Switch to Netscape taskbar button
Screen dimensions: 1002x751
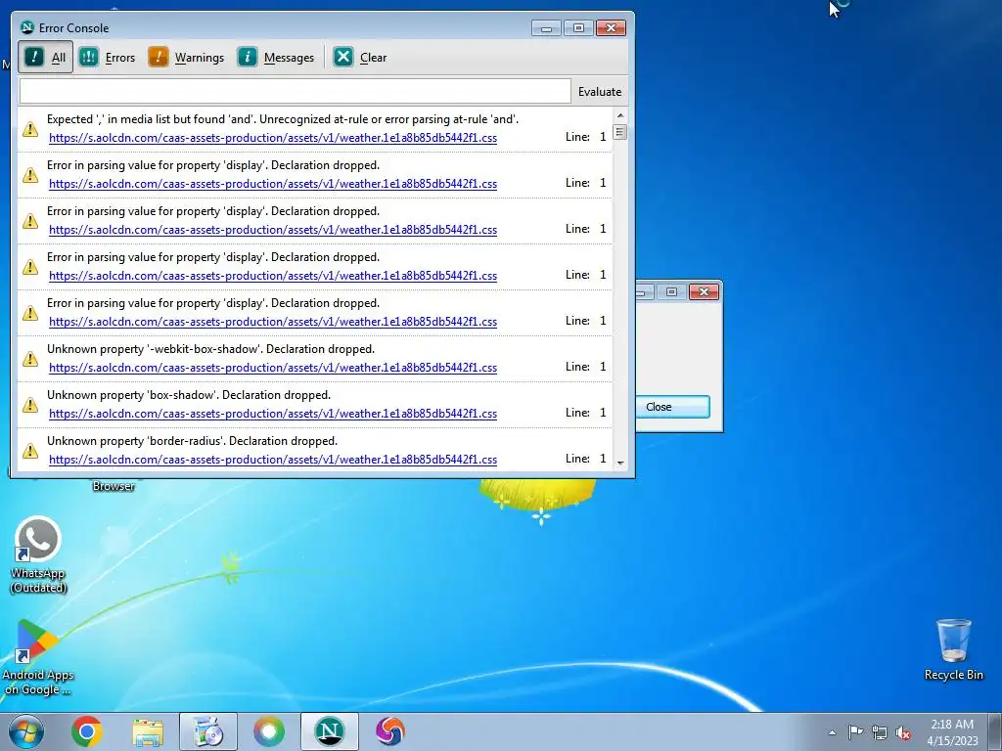coord(330,731)
